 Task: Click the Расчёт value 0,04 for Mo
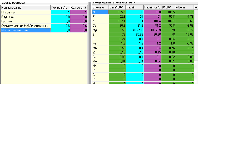(x=135, y=61)
